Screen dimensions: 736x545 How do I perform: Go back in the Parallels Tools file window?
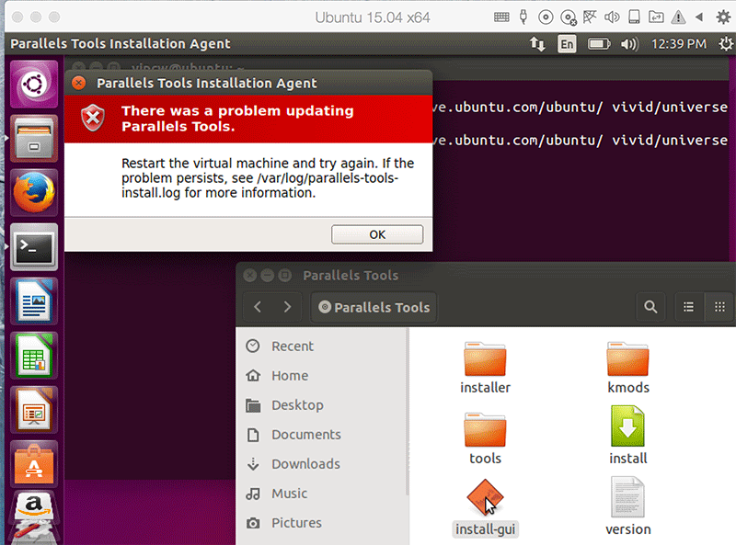[x=258, y=307]
